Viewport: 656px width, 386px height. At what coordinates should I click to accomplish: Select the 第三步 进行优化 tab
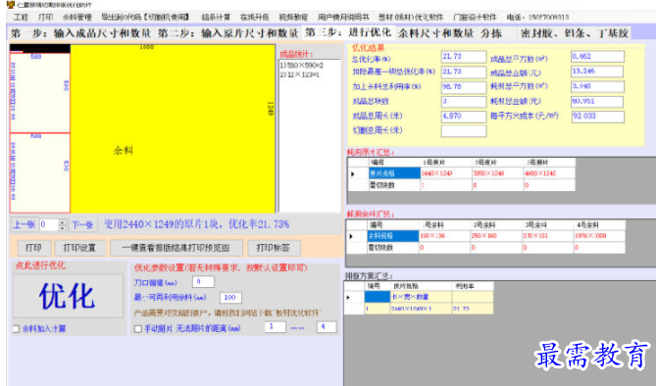348,32
